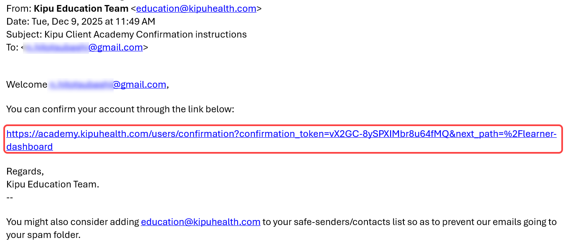This screenshot has height=243, width=568.
Task: Click education@kipuhealth.com link in safe-senders sentence
Action: click(200, 222)
